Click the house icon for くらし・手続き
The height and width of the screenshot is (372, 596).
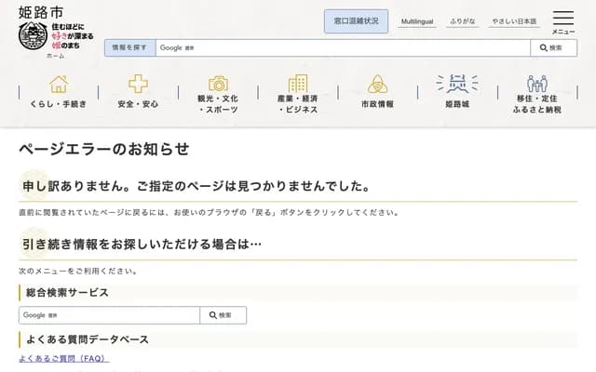59,84
